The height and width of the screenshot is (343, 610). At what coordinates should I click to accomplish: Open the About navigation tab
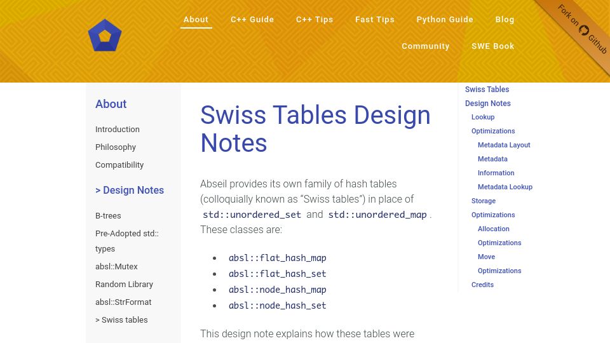[x=196, y=20]
